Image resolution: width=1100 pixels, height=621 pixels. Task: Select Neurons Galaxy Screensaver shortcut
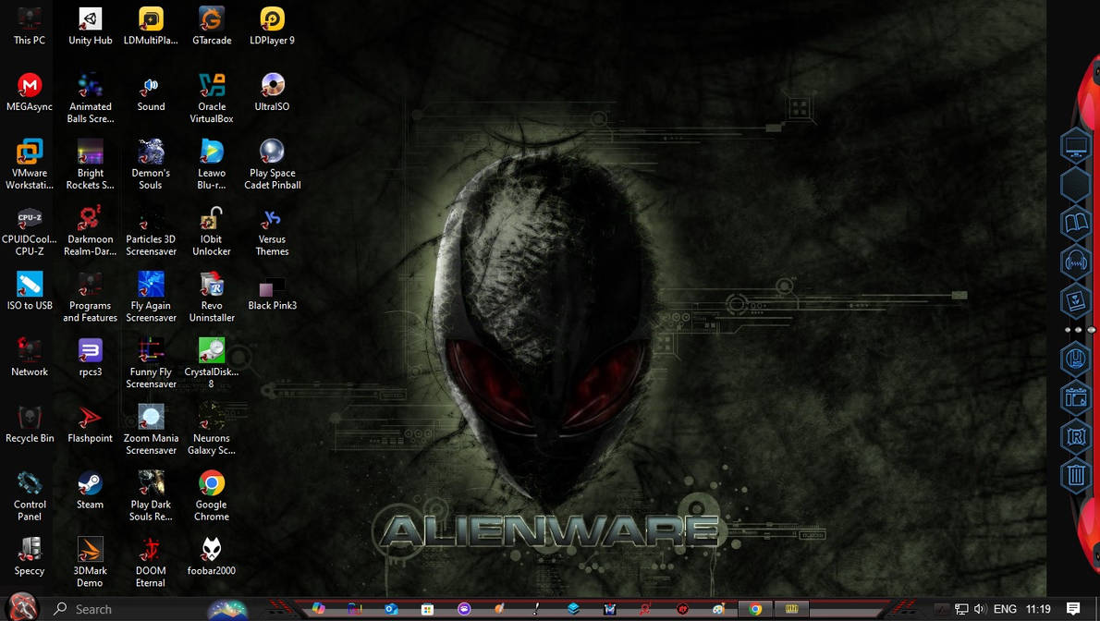tap(211, 430)
